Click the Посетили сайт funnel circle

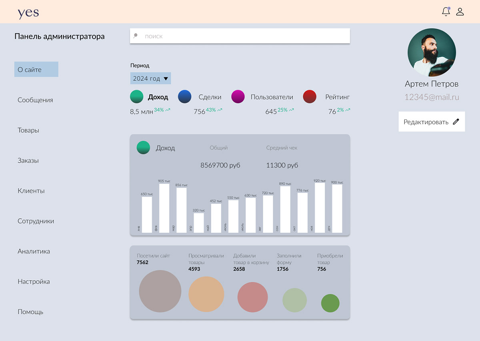(x=160, y=291)
